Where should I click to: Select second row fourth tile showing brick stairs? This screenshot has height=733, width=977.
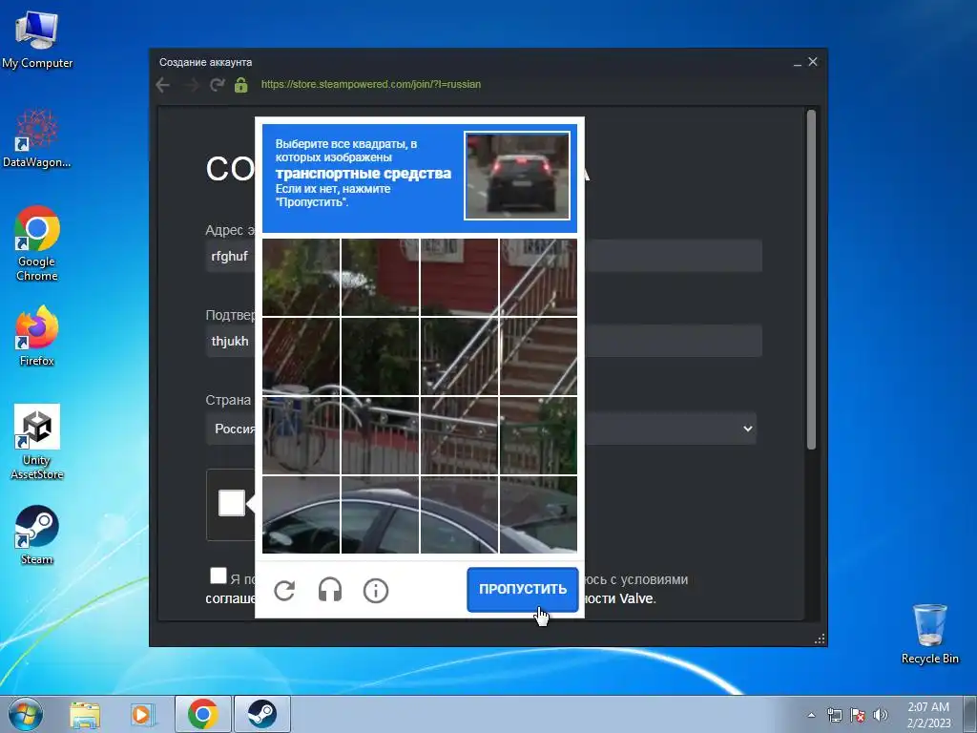click(x=538, y=356)
